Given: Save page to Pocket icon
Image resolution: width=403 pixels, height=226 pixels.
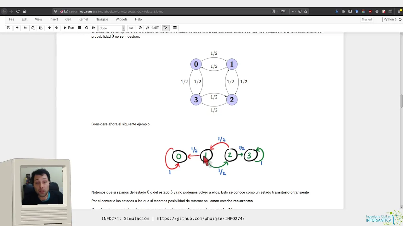Looking at the screenshot, I should pos(300,11).
